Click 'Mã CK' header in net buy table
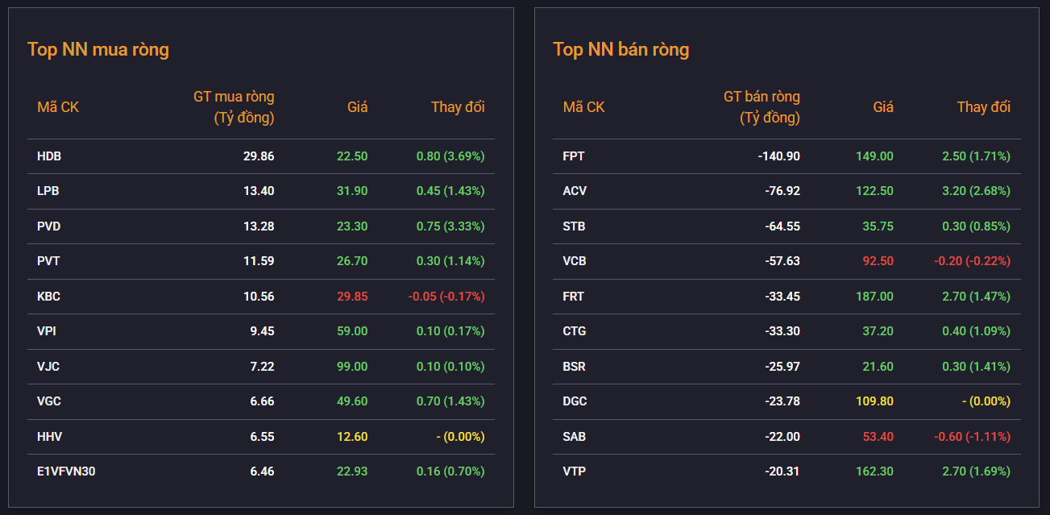 coord(58,107)
